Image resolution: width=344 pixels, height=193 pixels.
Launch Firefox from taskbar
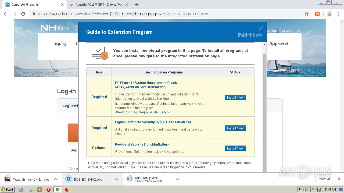coord(67,190)
